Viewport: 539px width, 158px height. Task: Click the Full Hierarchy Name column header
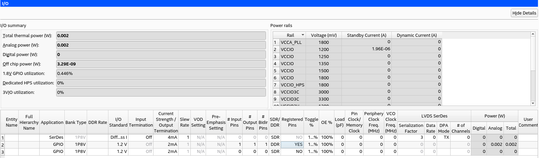pos(29,122)
